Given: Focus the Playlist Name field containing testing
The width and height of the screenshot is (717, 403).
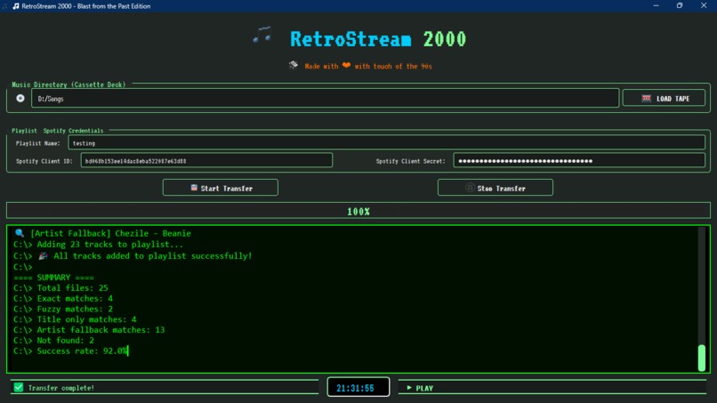Looking at the screenshot, I should (386, 142).
